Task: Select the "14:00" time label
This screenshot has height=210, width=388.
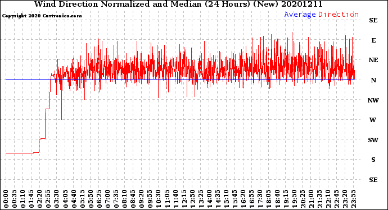Action: pyautogui.click(x=209, y=199)
